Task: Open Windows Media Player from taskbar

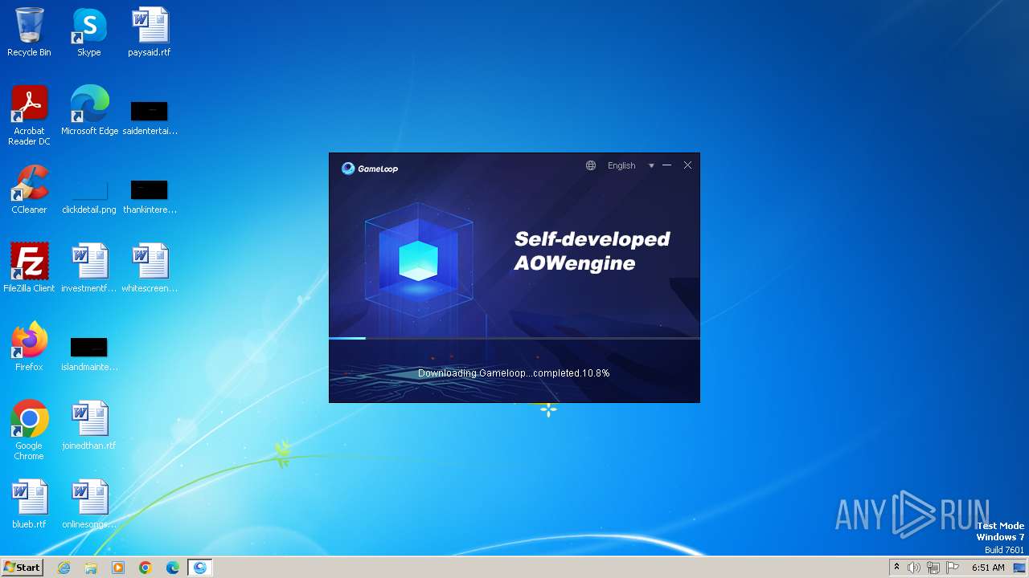Action: tap(118, 568)
